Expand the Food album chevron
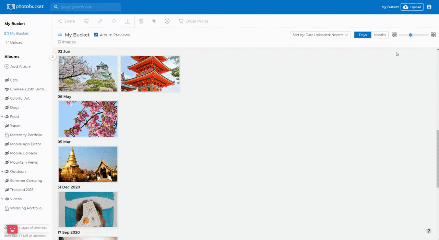This screenshot has height=240, width=439. coord(2,117)
